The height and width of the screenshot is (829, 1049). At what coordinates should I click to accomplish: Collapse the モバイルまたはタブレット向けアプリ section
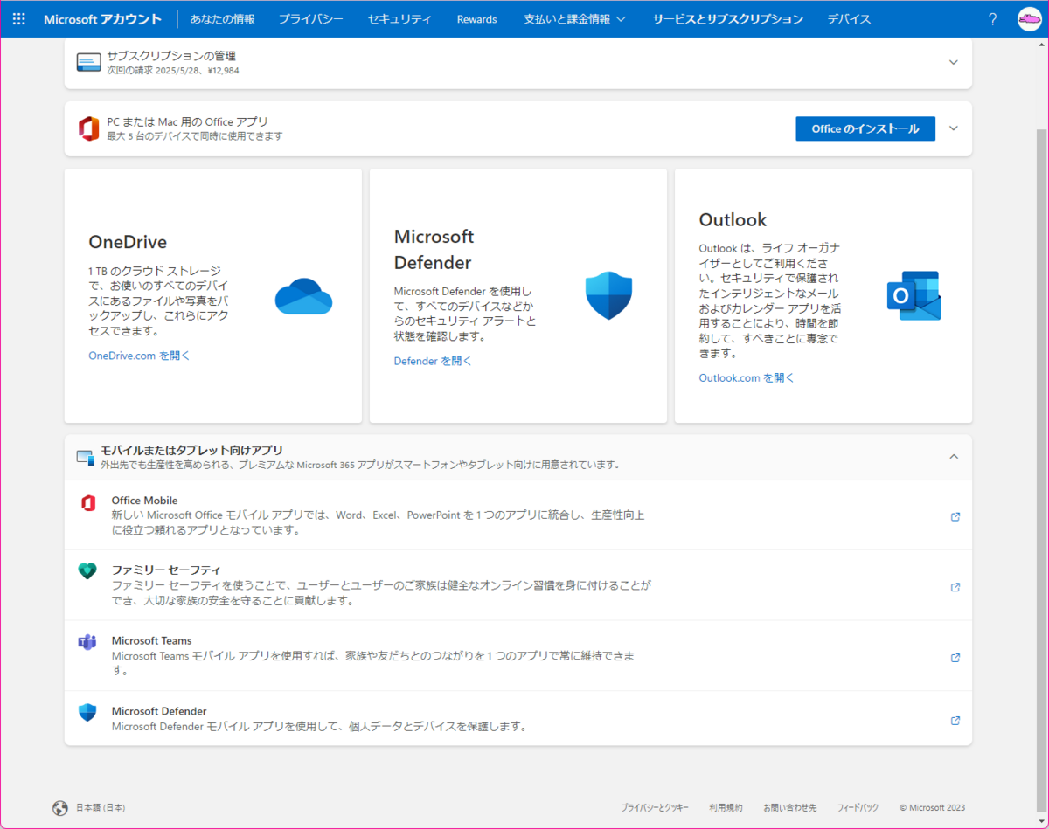[x=954, y=456]
